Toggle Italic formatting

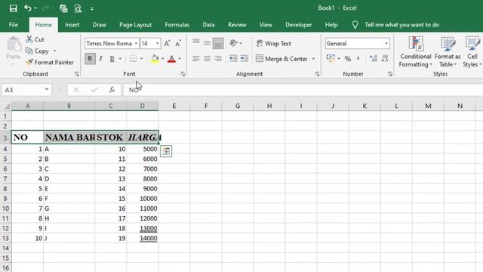(x=100, y=59)
